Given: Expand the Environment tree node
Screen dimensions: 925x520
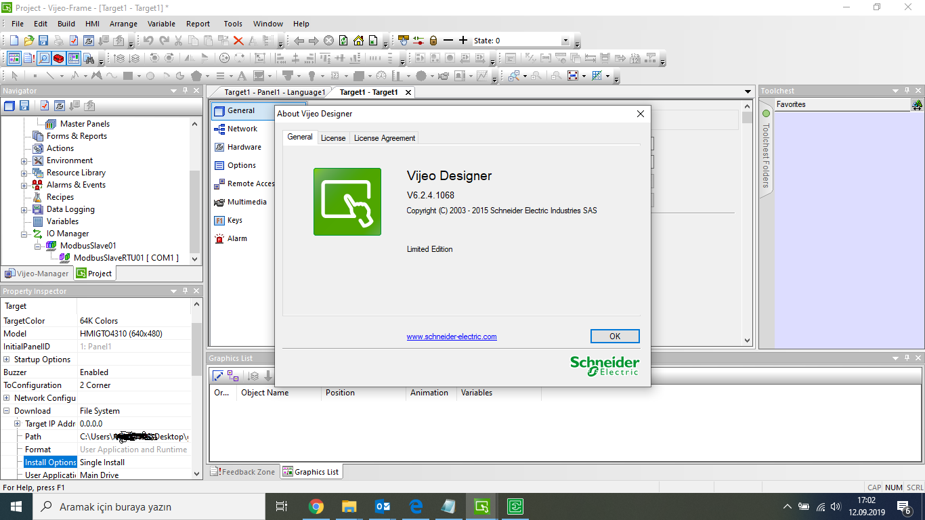Looking at the screenshot, I should point(24,161).
